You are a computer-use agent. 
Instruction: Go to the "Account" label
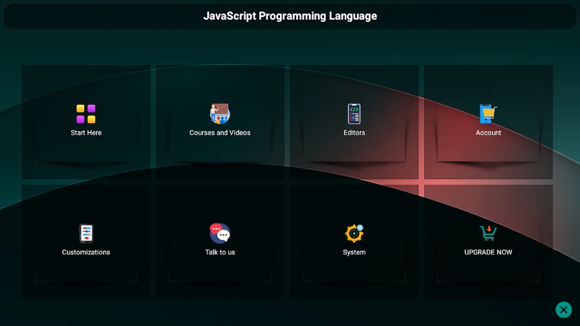click(x=488, y=133)
